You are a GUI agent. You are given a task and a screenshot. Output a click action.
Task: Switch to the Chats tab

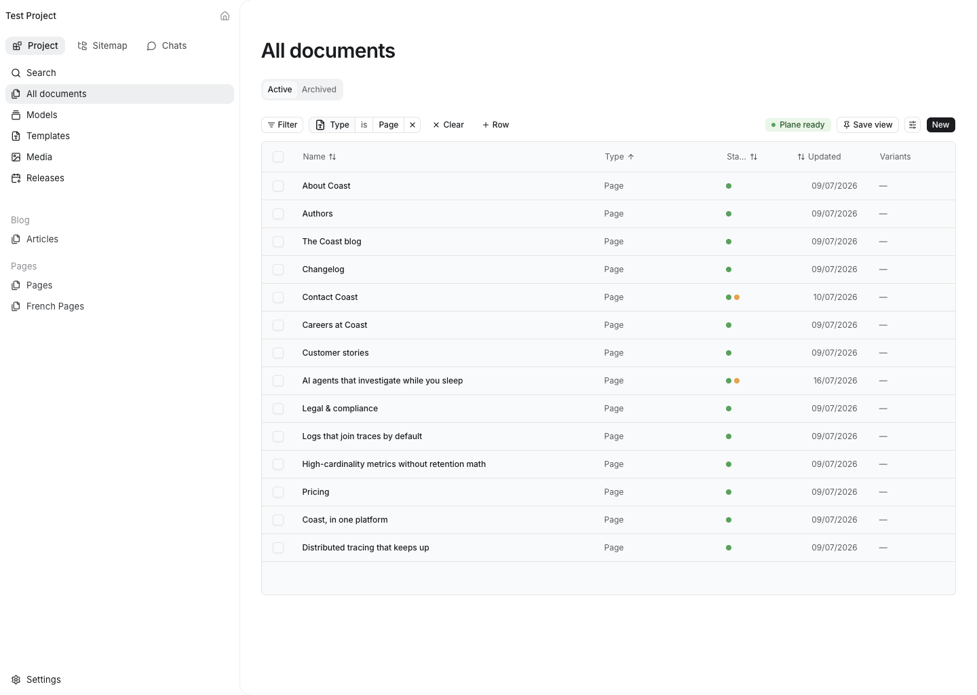(x=166, y=45)
